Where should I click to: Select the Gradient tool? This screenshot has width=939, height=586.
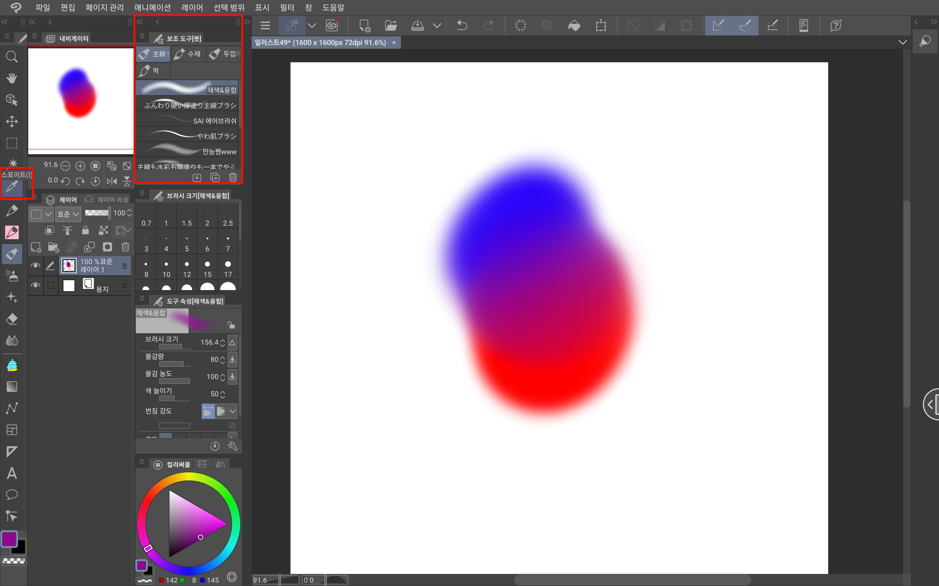pyautogui.click(x=12, y=386)
